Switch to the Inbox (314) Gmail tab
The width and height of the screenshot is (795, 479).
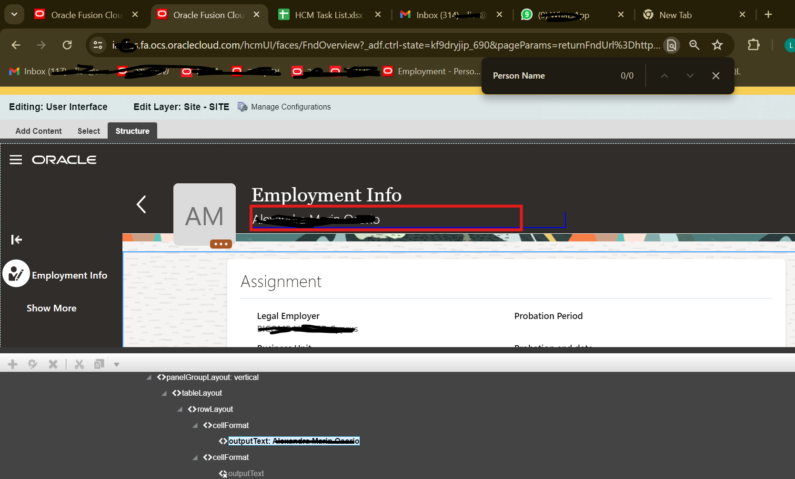tap(451, 15)
